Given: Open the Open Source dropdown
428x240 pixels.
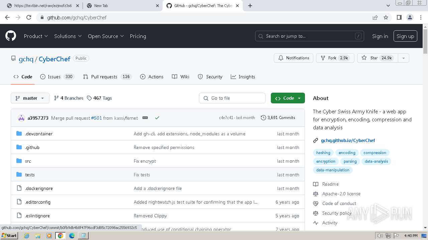Looking at the screenshot, I should pos(106,36).
